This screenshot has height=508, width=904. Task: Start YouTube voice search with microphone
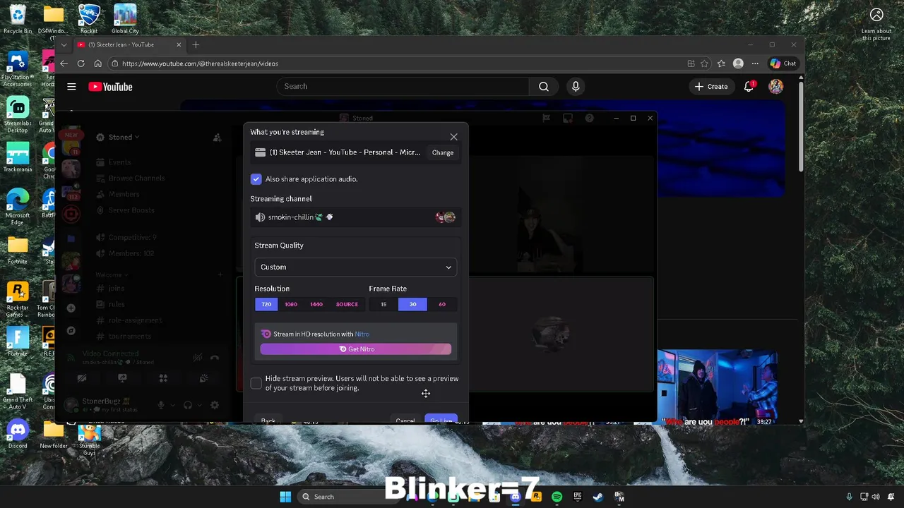(576, 86)
